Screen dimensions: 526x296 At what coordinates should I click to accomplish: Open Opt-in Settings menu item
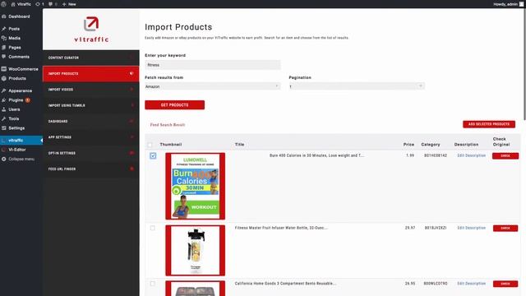coord(91,153)
